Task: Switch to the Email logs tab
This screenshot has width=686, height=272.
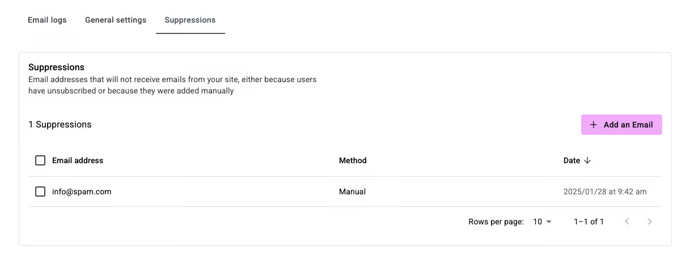Action: pos(47,20)
